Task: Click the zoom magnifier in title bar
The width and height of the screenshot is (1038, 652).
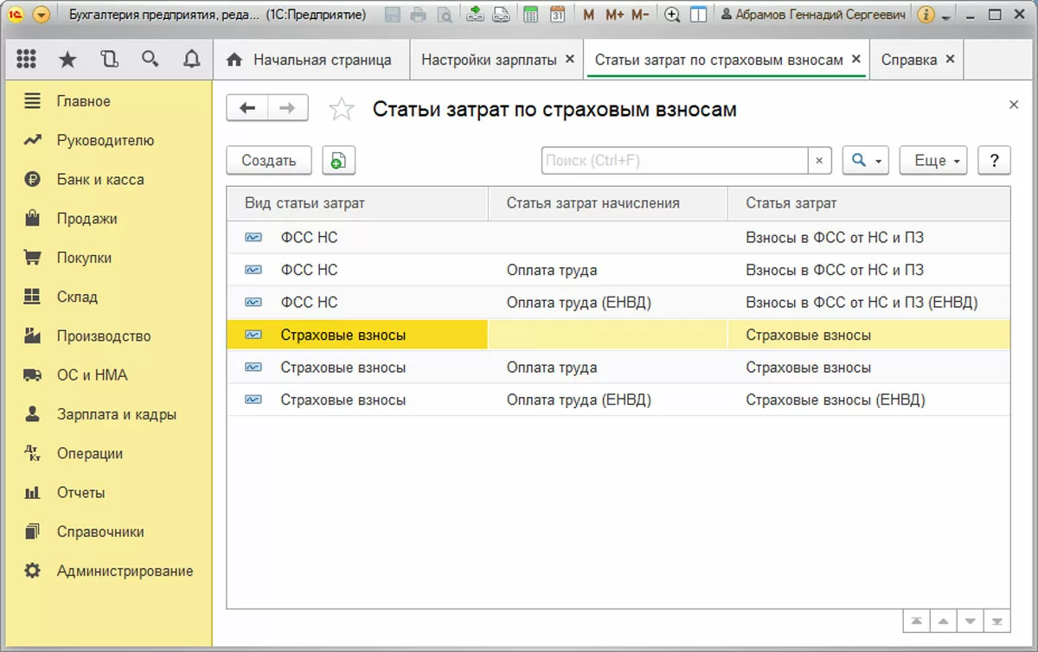Action: (671, 15)
